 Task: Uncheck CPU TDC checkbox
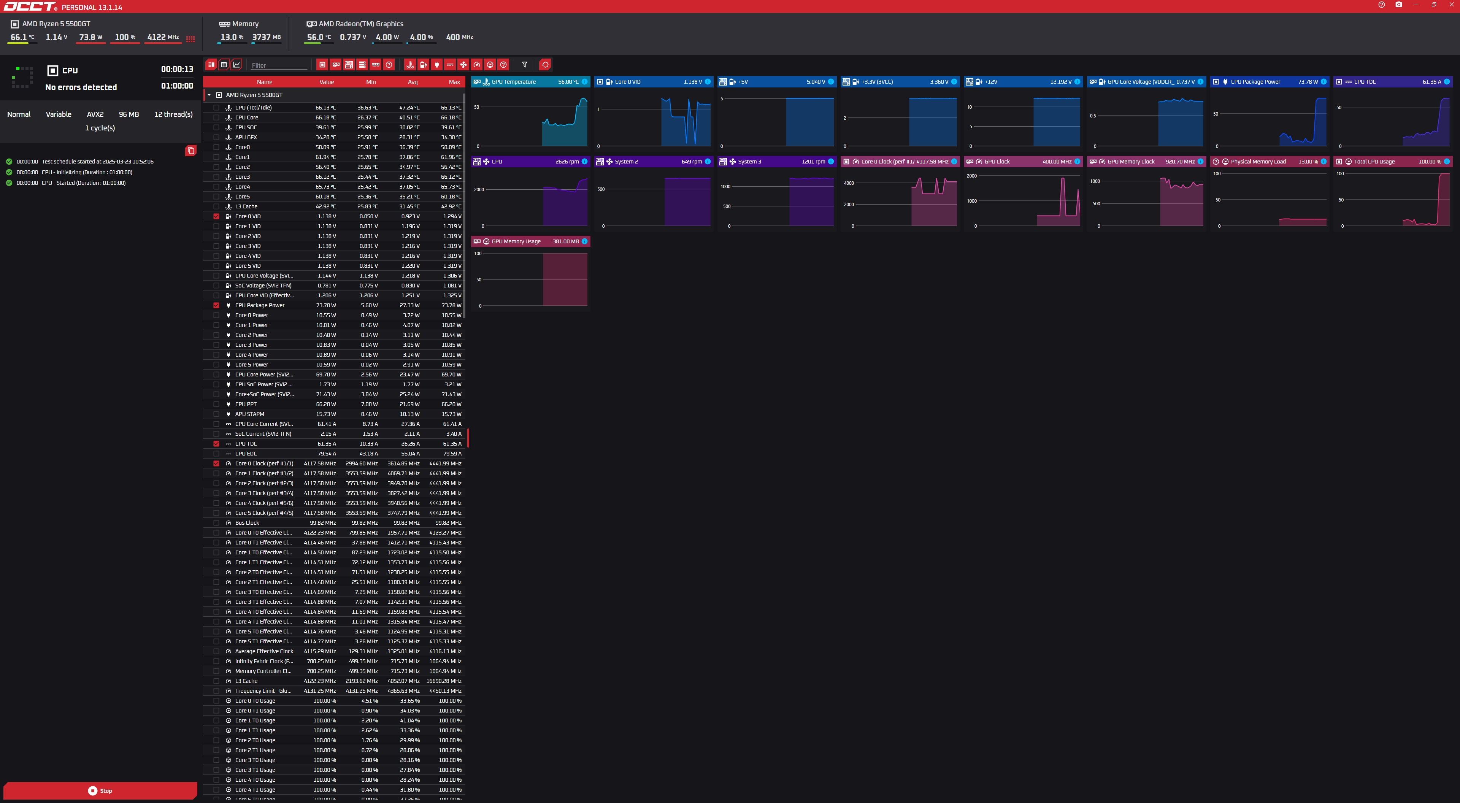point(216,444)
